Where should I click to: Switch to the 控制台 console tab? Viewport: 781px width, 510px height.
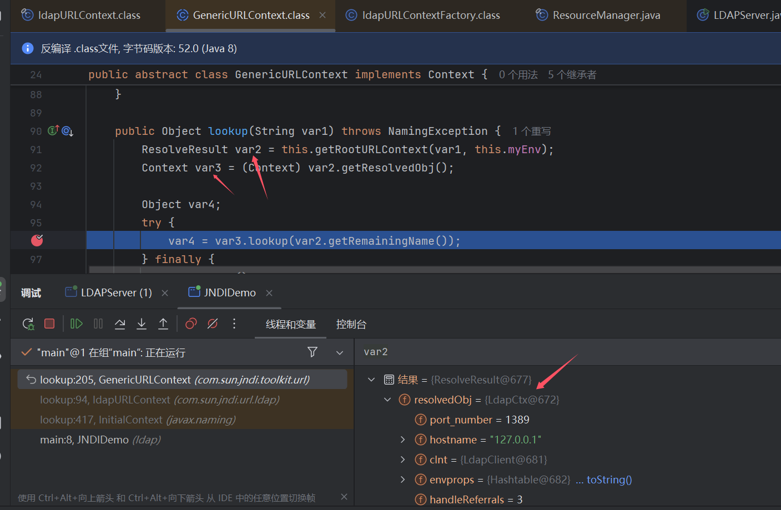[351, 324]
